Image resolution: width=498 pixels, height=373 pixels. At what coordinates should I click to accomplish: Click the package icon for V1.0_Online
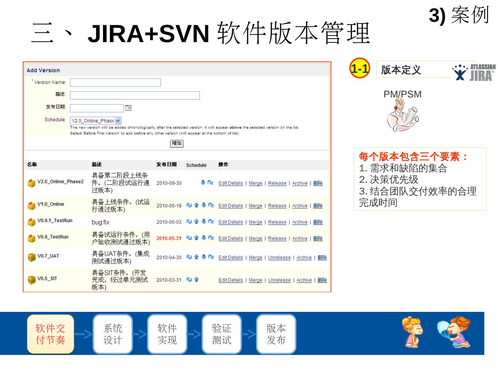(x=31, y=205)
